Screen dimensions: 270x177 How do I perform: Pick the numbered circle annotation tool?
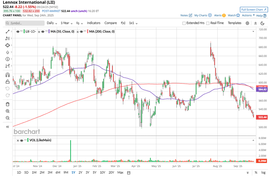tap(7, 59)
